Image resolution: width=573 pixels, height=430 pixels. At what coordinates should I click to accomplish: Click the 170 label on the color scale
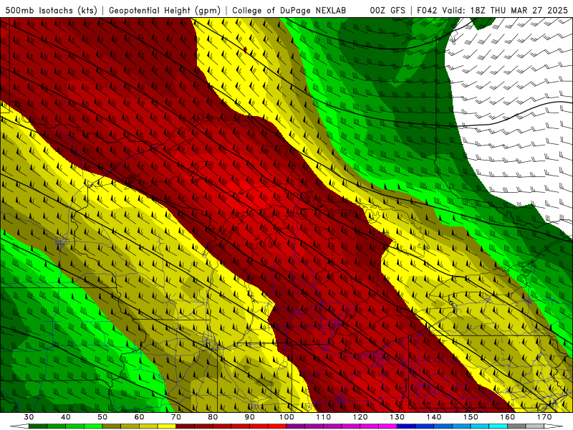click(544, 417)
